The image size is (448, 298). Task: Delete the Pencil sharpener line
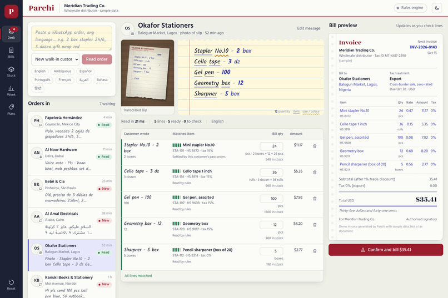click(x=315, y=251)
